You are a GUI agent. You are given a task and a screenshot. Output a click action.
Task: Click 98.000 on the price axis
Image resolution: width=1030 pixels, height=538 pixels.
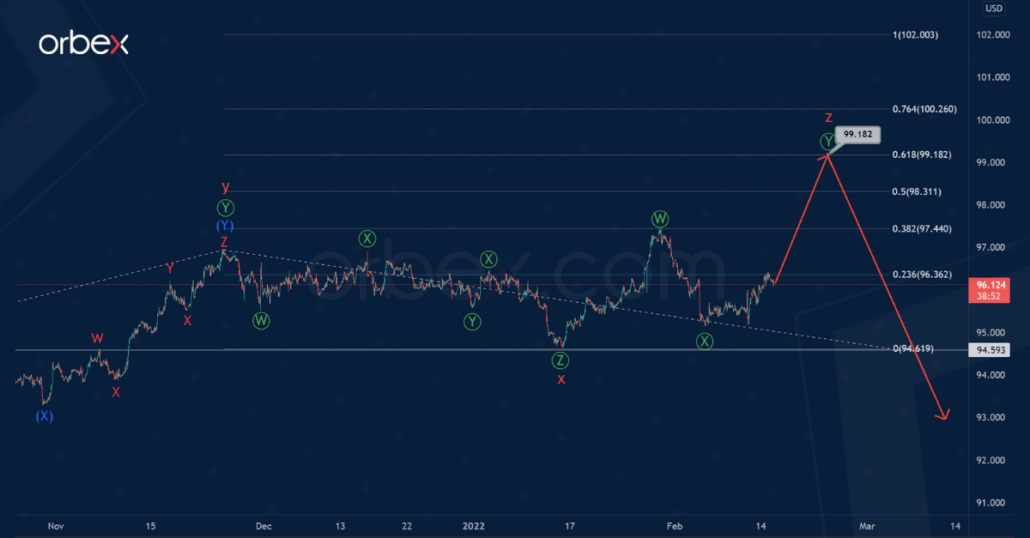[x=992, y=205]
